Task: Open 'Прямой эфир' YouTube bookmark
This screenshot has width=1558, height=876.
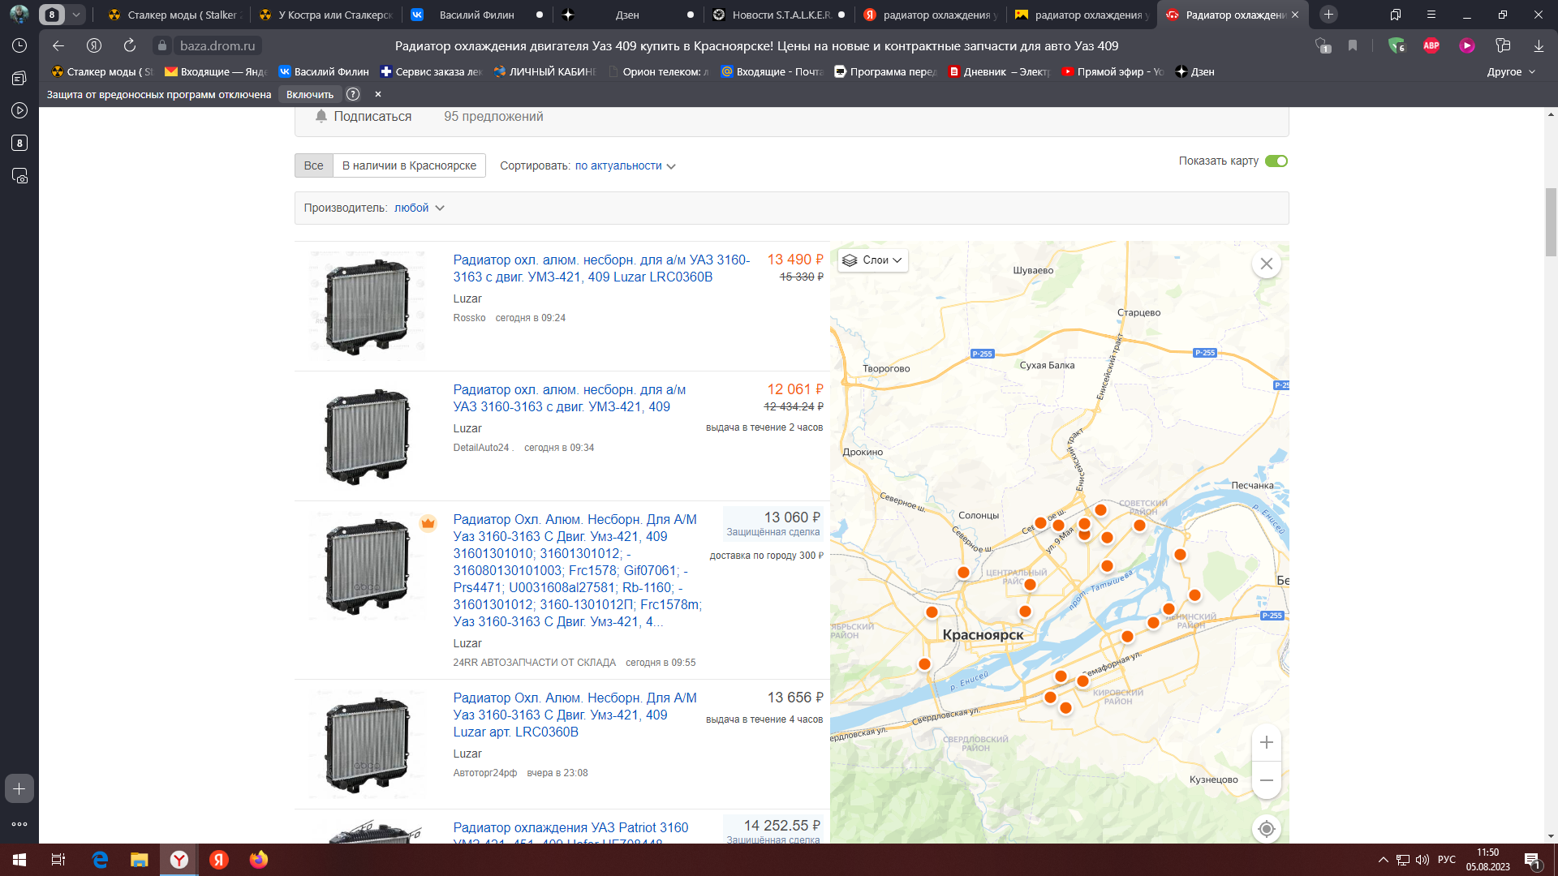Action: click(1113, 71)
